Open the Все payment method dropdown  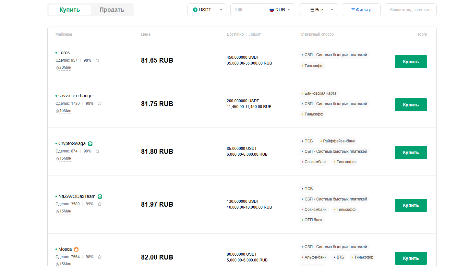coord(319,10)
